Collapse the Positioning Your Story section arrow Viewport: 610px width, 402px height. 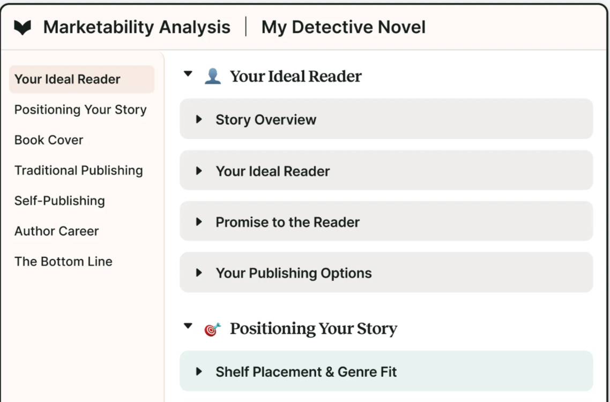tap(188, 325)
